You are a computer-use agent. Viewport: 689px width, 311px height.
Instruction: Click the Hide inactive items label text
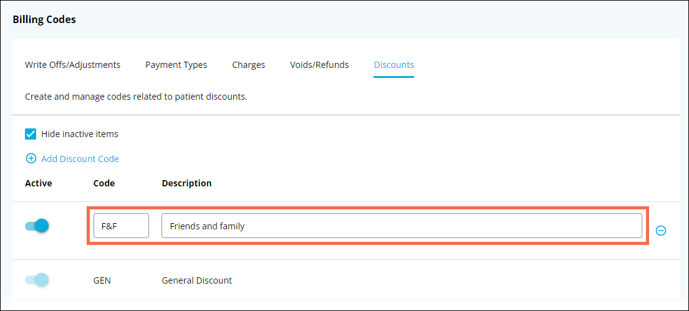pos(80,133)
